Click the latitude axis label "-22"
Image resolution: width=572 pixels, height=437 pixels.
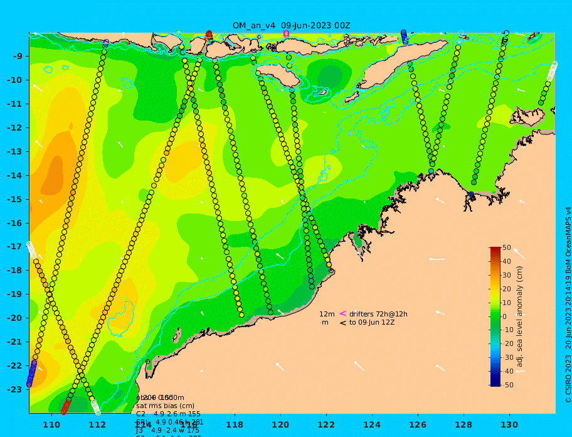tap(14, 366)
